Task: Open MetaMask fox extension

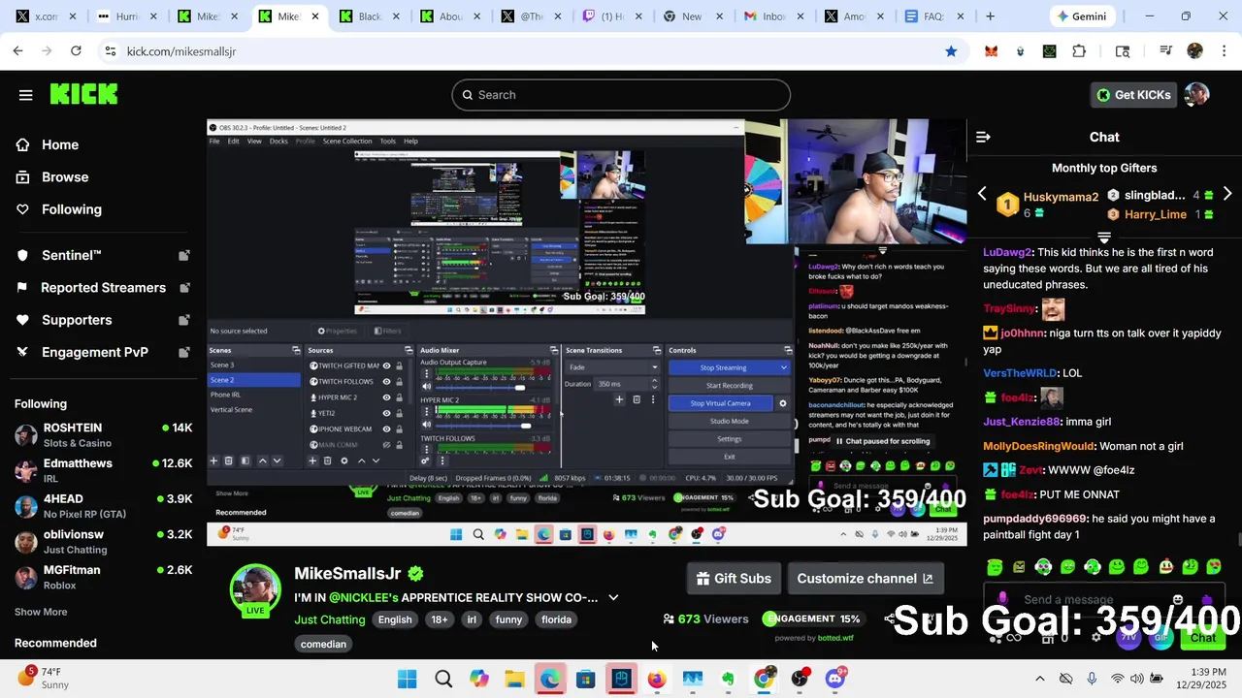Action: [x=991, y=51]
